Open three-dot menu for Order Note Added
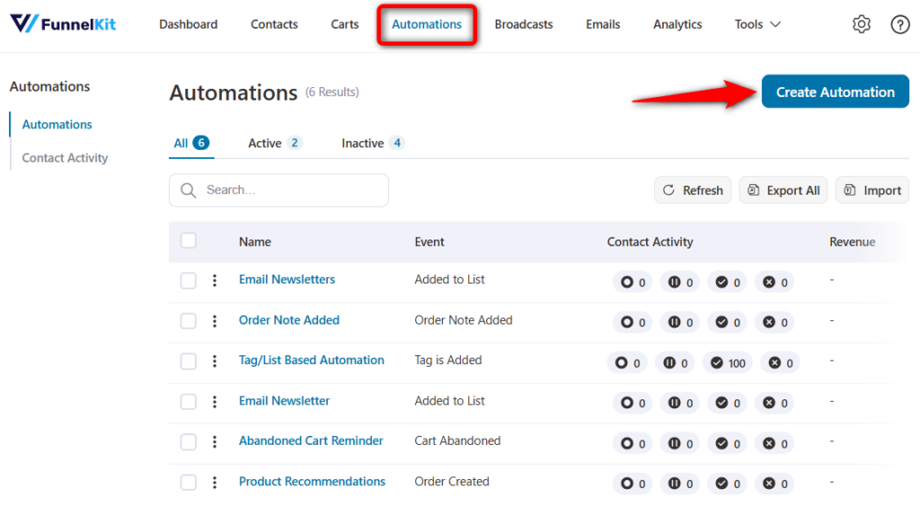The width and height of the screenshot is (920, 515). 215,321
